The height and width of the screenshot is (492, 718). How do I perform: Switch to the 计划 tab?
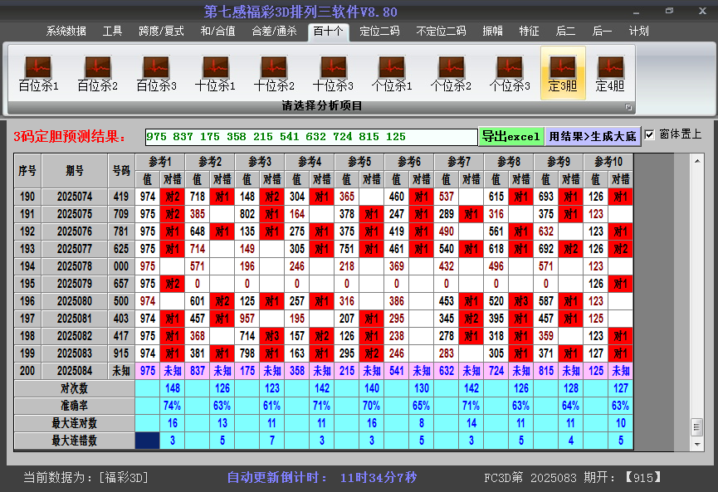pos(639,32)
